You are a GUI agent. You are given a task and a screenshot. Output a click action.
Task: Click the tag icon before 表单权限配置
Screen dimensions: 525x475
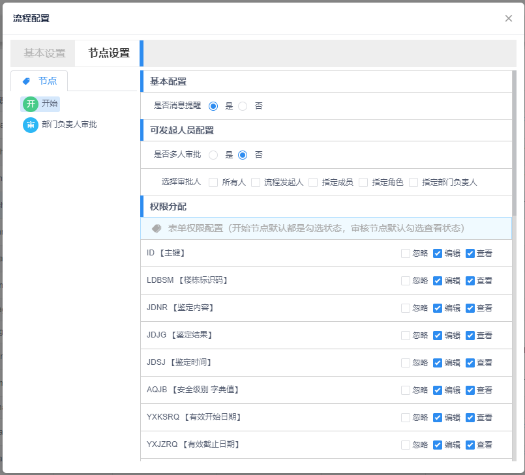click(157, 229)
